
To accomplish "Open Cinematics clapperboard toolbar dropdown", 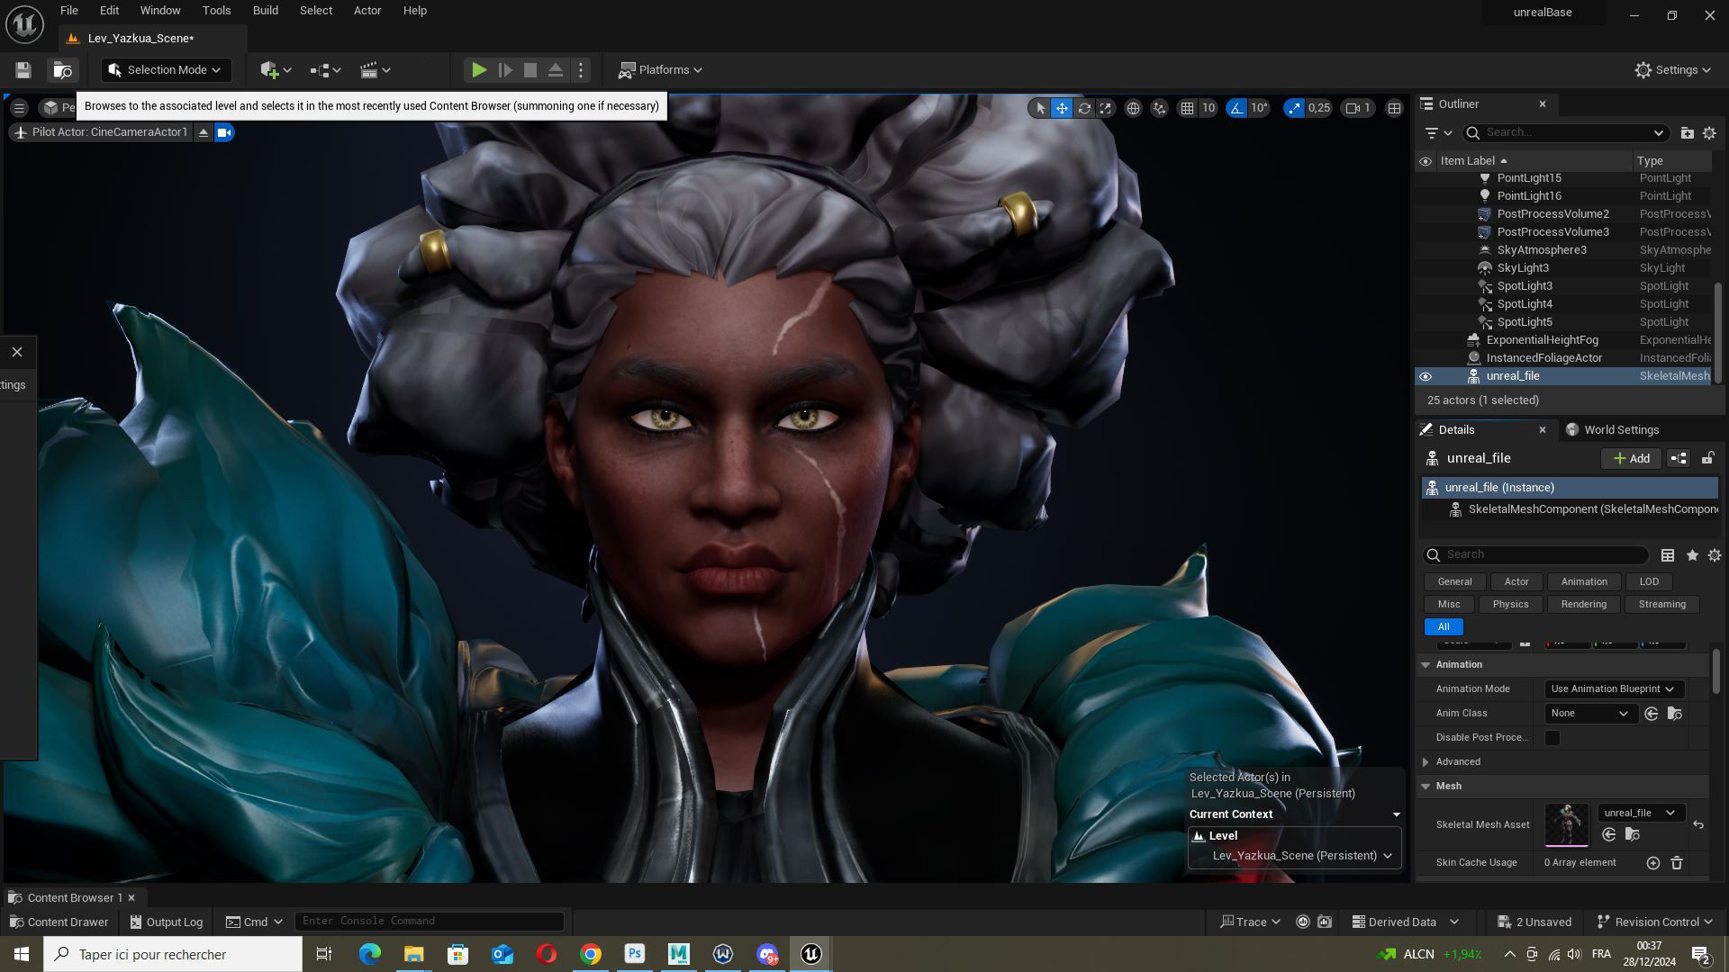I will click(375, 69).
